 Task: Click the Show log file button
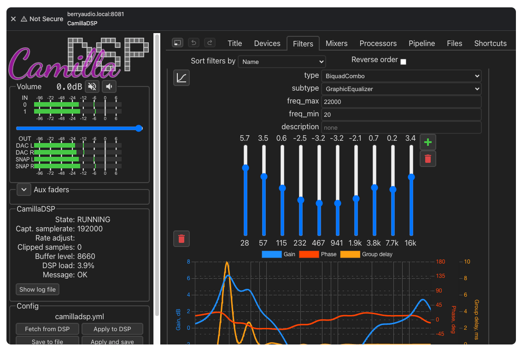pyautogui.click(x=38, y=289)
